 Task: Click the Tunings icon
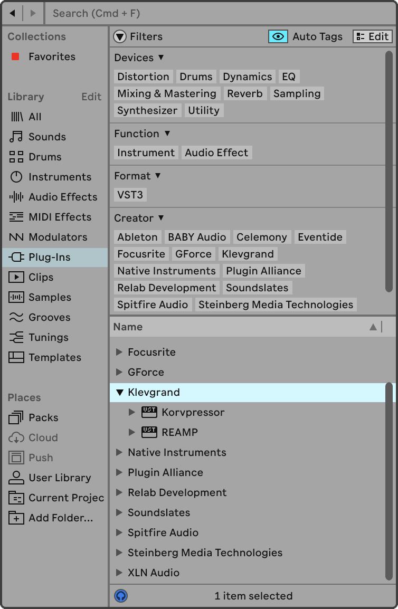[x=16, y=338]
